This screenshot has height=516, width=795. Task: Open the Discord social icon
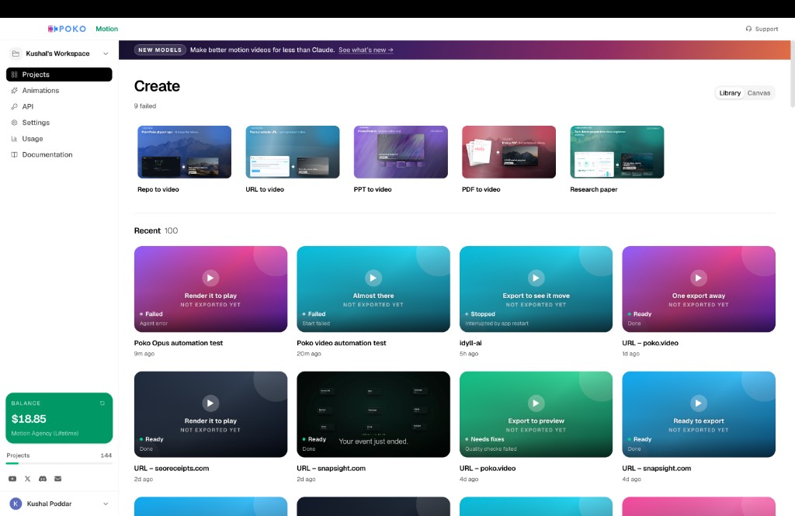point(43,479)
